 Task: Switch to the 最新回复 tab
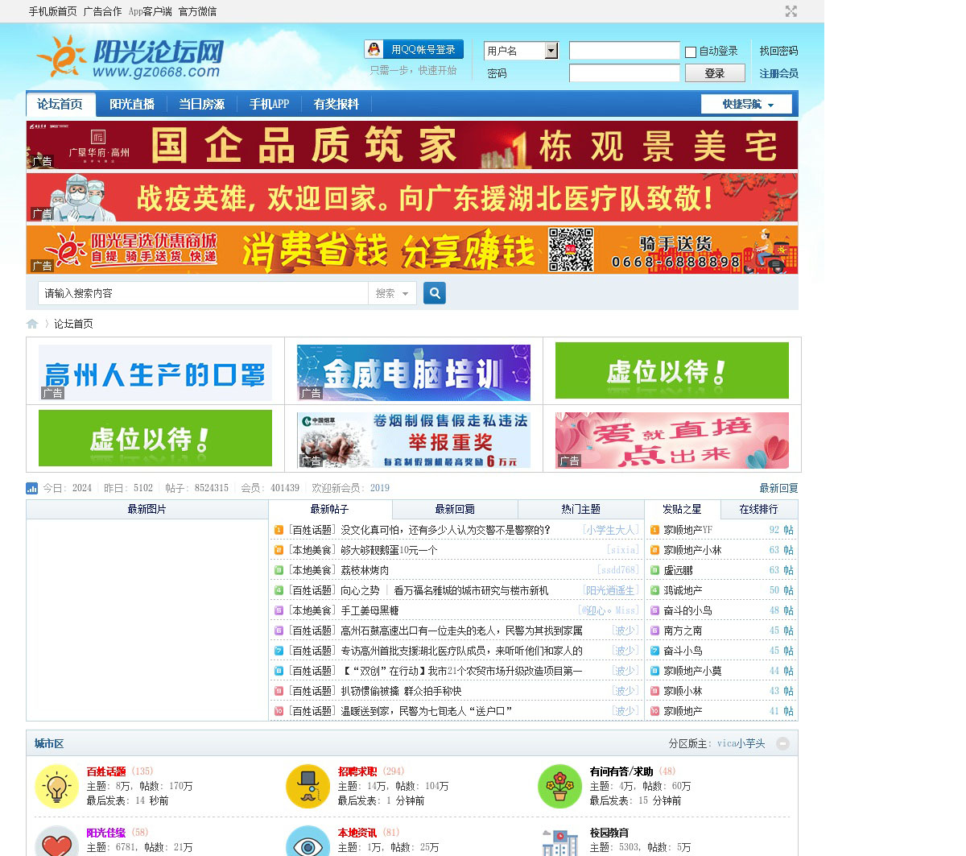tap(455, 509)
